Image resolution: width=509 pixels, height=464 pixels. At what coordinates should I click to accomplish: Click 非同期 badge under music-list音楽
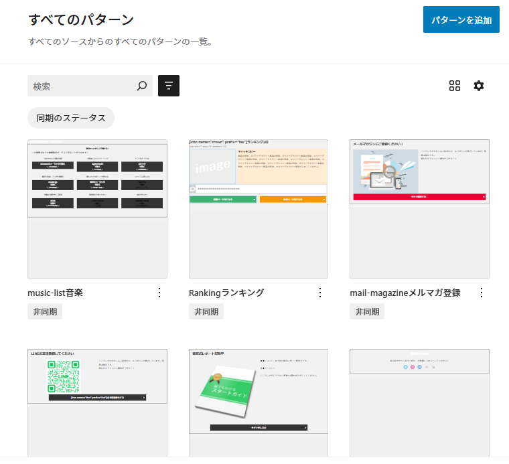[45, 312]
